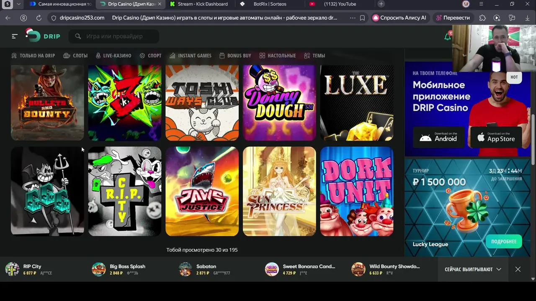Open the collections toolbar icon
The image size is (536, 301).
(512, 18)
